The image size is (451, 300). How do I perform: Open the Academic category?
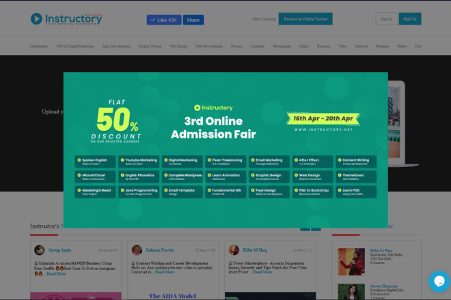(257, 46)
